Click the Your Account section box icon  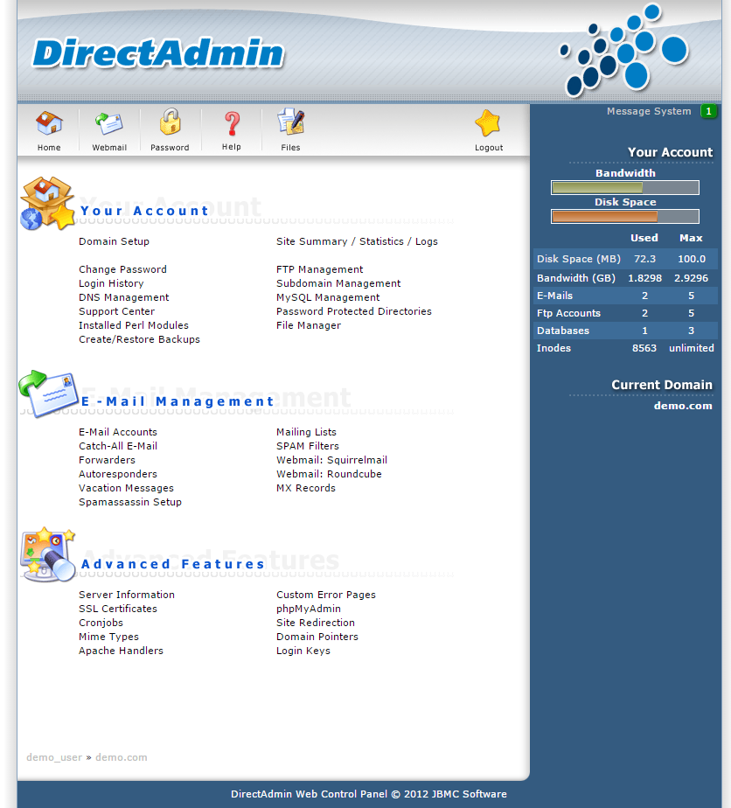click(x=47, y=203)
